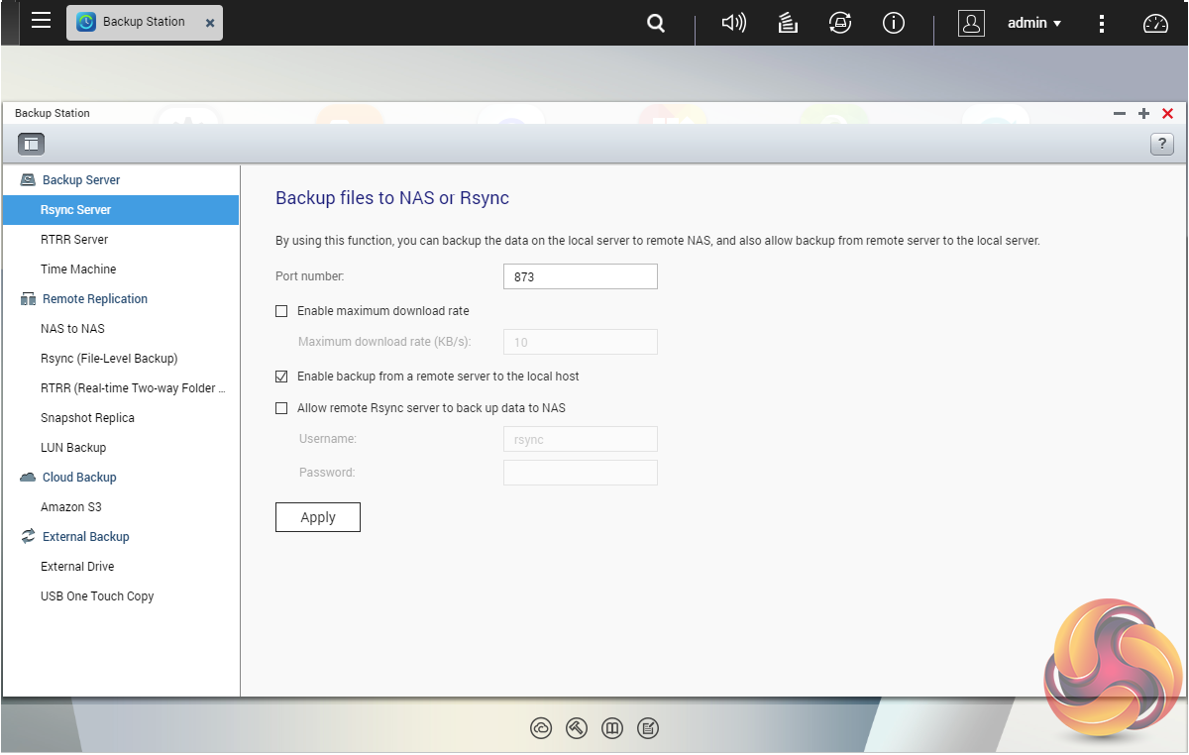Open the dashboard gauge icon
The image size is (1189, 755).
[1155, 23]
